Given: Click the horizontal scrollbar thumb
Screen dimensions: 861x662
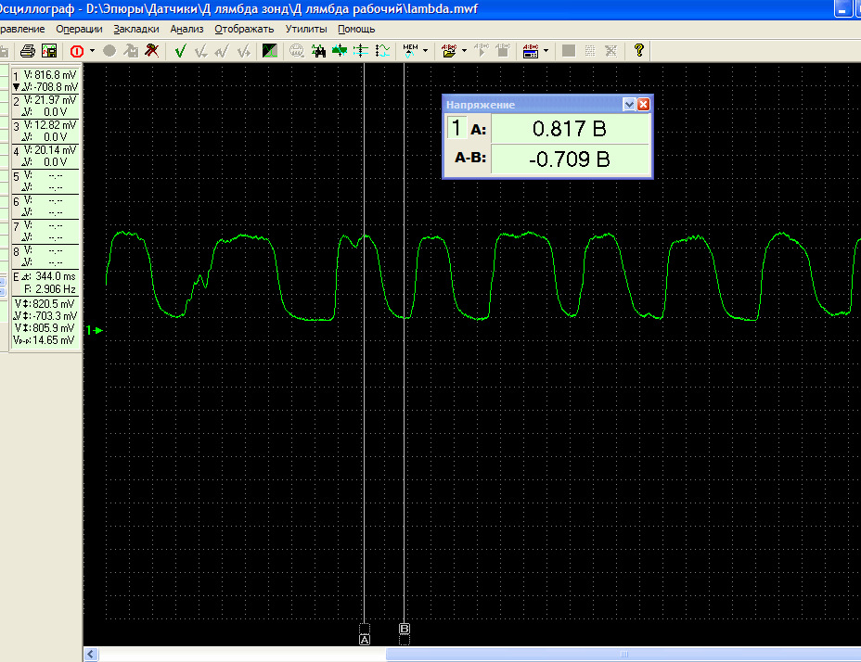Looking at the screenshot, I should [x=623, y=654].
